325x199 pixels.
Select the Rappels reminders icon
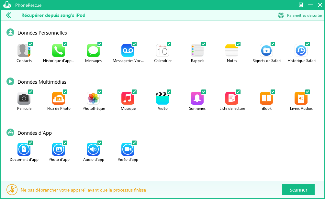197,50
